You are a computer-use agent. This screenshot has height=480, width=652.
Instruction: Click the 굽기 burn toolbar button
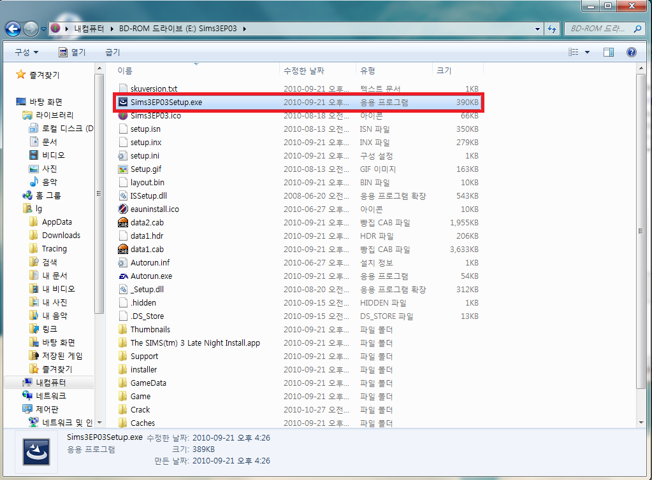[x=112, y=52]
